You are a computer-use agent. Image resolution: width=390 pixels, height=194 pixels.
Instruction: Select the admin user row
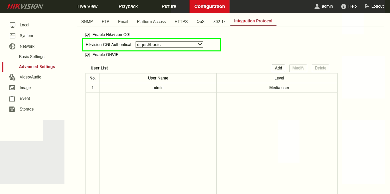tap(211, 88)
